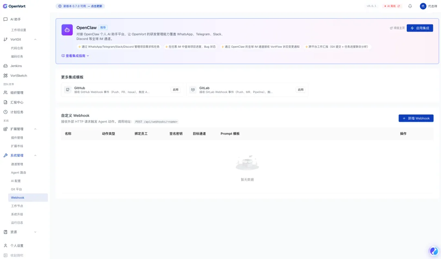Click the 目标通道 column header
This screenshot has width=441, height=259.
(199, 134)
